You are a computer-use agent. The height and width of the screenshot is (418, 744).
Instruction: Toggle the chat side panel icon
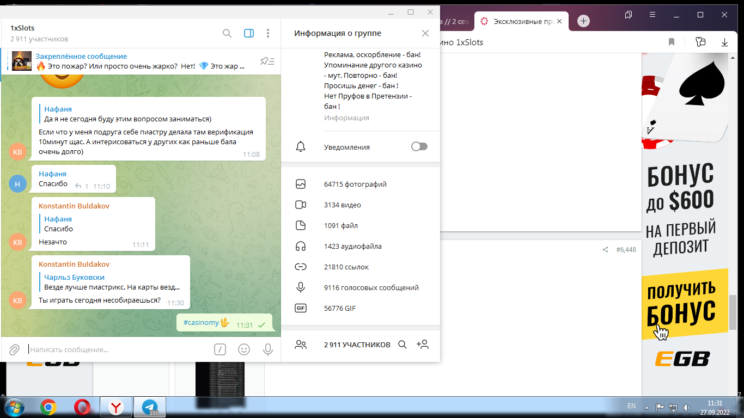pyautogui.click(x=249, y=33)
